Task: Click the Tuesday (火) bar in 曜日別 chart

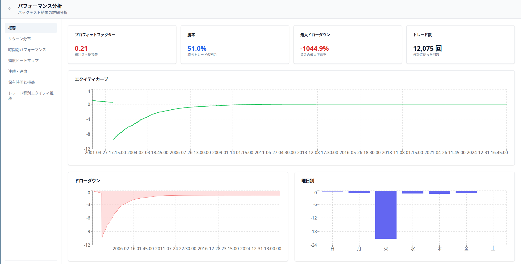Action: click(x=386, y=215)
